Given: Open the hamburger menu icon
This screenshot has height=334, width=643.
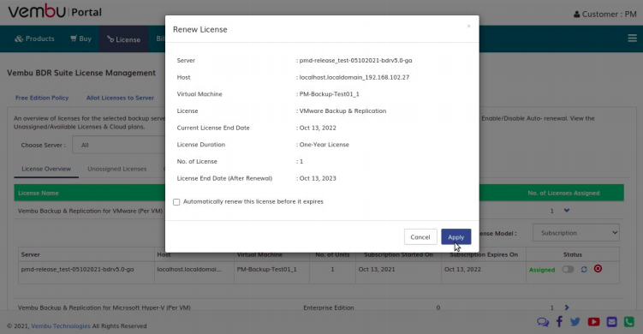Looking at the screenshot, I should pyautogui.click(x=632, y=39).
